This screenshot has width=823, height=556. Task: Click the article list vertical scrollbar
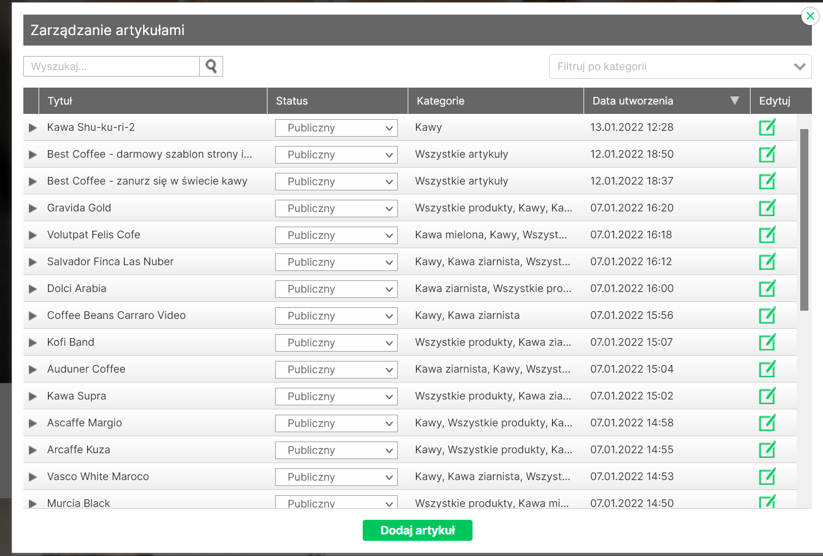coord(804,220)
